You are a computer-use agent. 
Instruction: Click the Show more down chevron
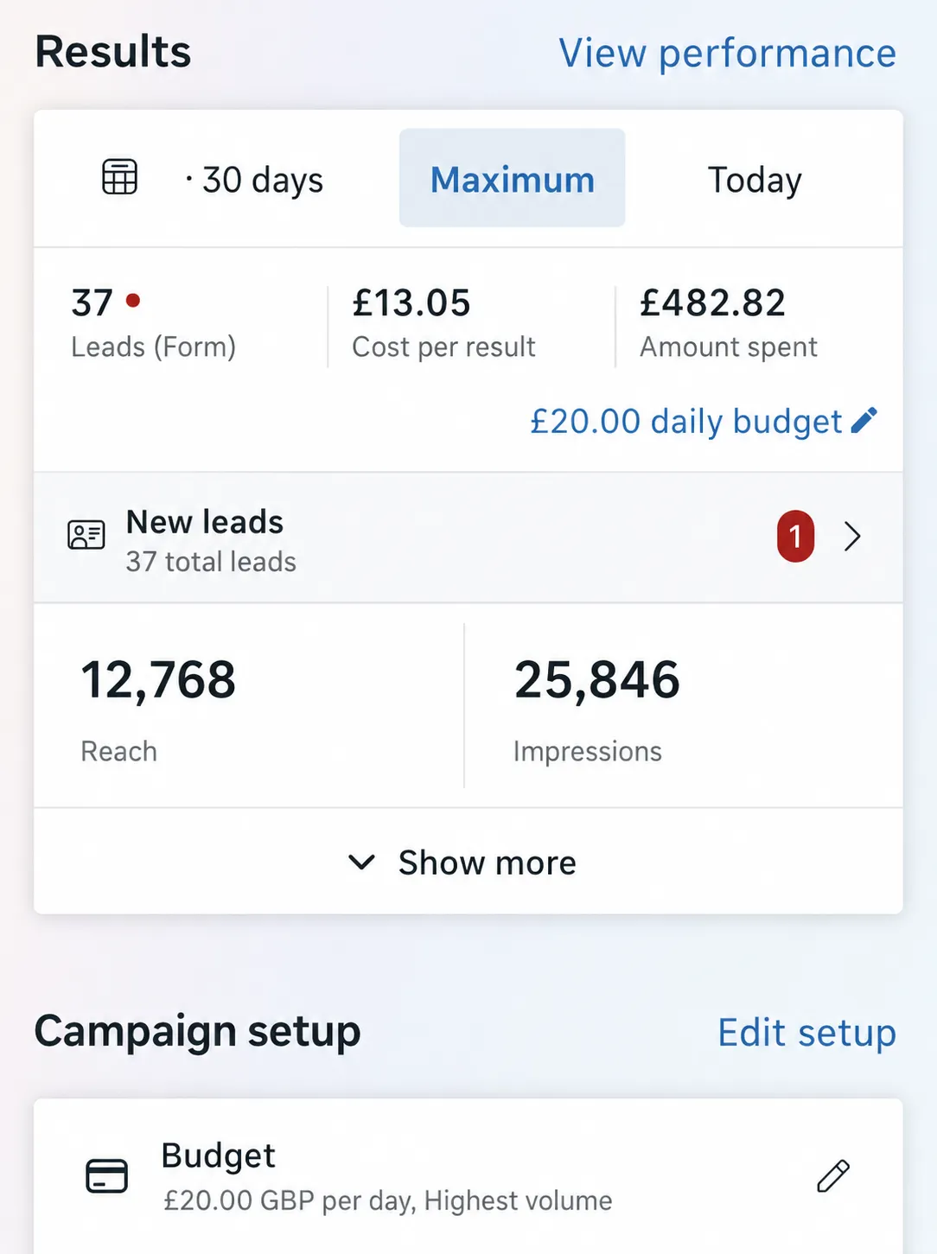coord(361,862)
